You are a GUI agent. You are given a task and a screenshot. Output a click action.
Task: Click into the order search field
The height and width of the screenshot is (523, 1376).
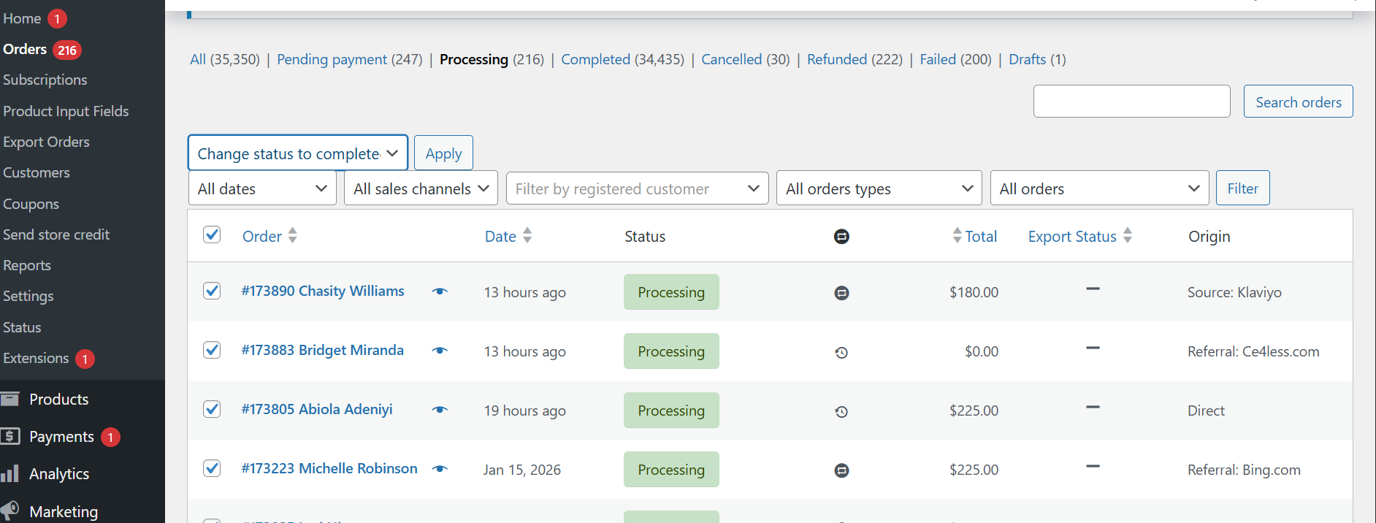tap(1131, 102)
